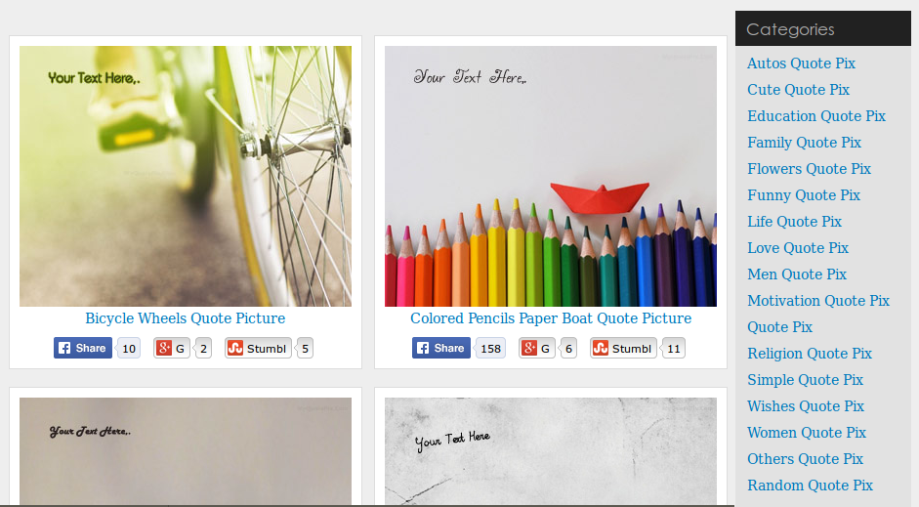Select Education Quote Pix category

[815, 116]
